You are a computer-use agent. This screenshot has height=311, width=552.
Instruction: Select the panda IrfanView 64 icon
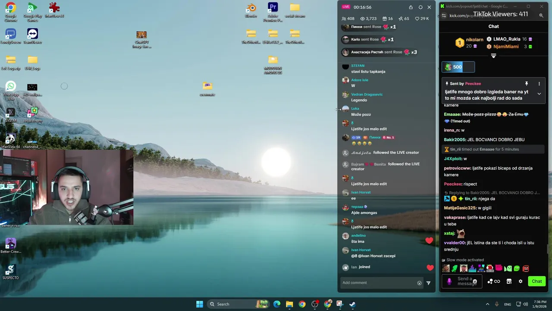[x=11, y=141]
